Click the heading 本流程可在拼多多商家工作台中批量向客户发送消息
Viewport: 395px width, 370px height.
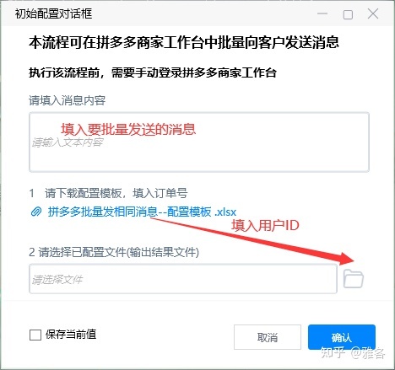tap(184, 43)
